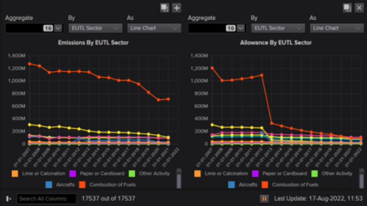Click the 1,400M axis label on the Allowance chart
The height and width of the screenshot is (206, 367).
click(199, 56)
